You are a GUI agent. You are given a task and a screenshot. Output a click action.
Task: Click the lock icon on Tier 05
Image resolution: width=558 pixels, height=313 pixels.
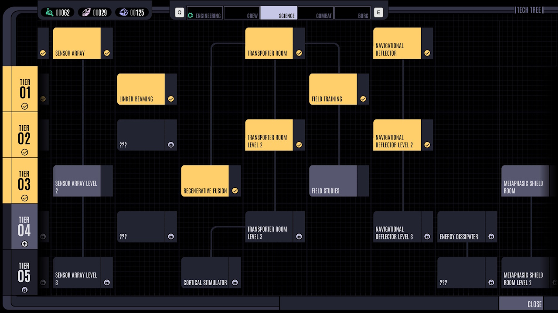(25, 289)
